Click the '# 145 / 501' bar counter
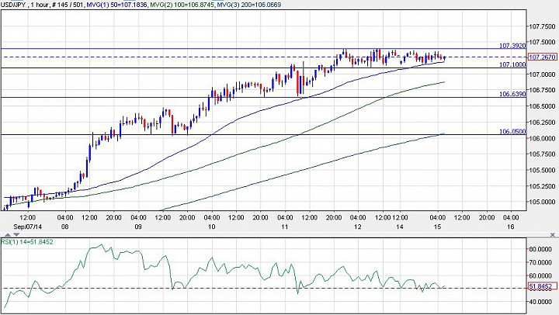 tap(68, 5)
